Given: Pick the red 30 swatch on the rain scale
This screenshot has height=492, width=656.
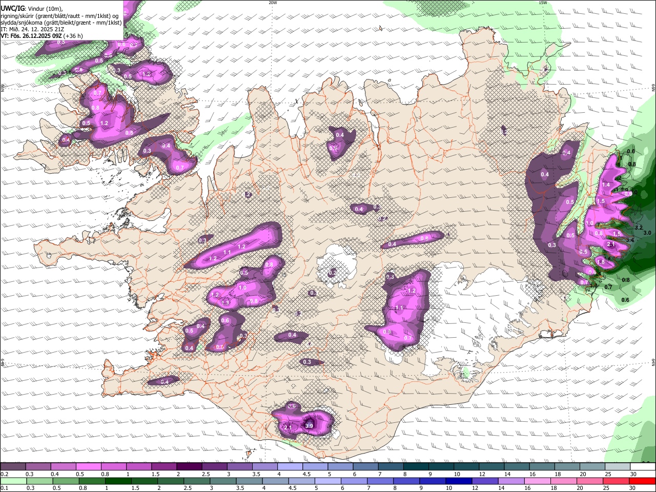Looking at the screenshot, I should click(643, 481).
